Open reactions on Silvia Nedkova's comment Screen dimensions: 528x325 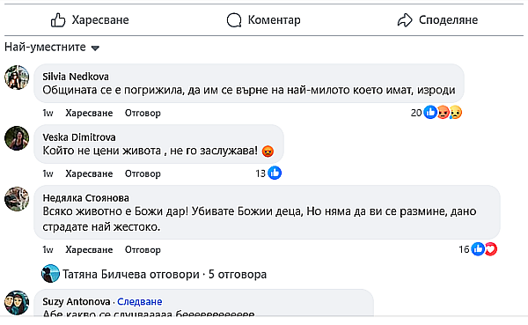pos(436,112)
